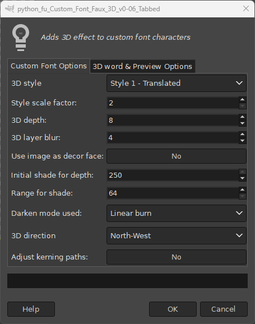The height and width of the screenshot is (324, 255).
Task: Expand the Darken mode used dropdown
Action: [177, 213]
